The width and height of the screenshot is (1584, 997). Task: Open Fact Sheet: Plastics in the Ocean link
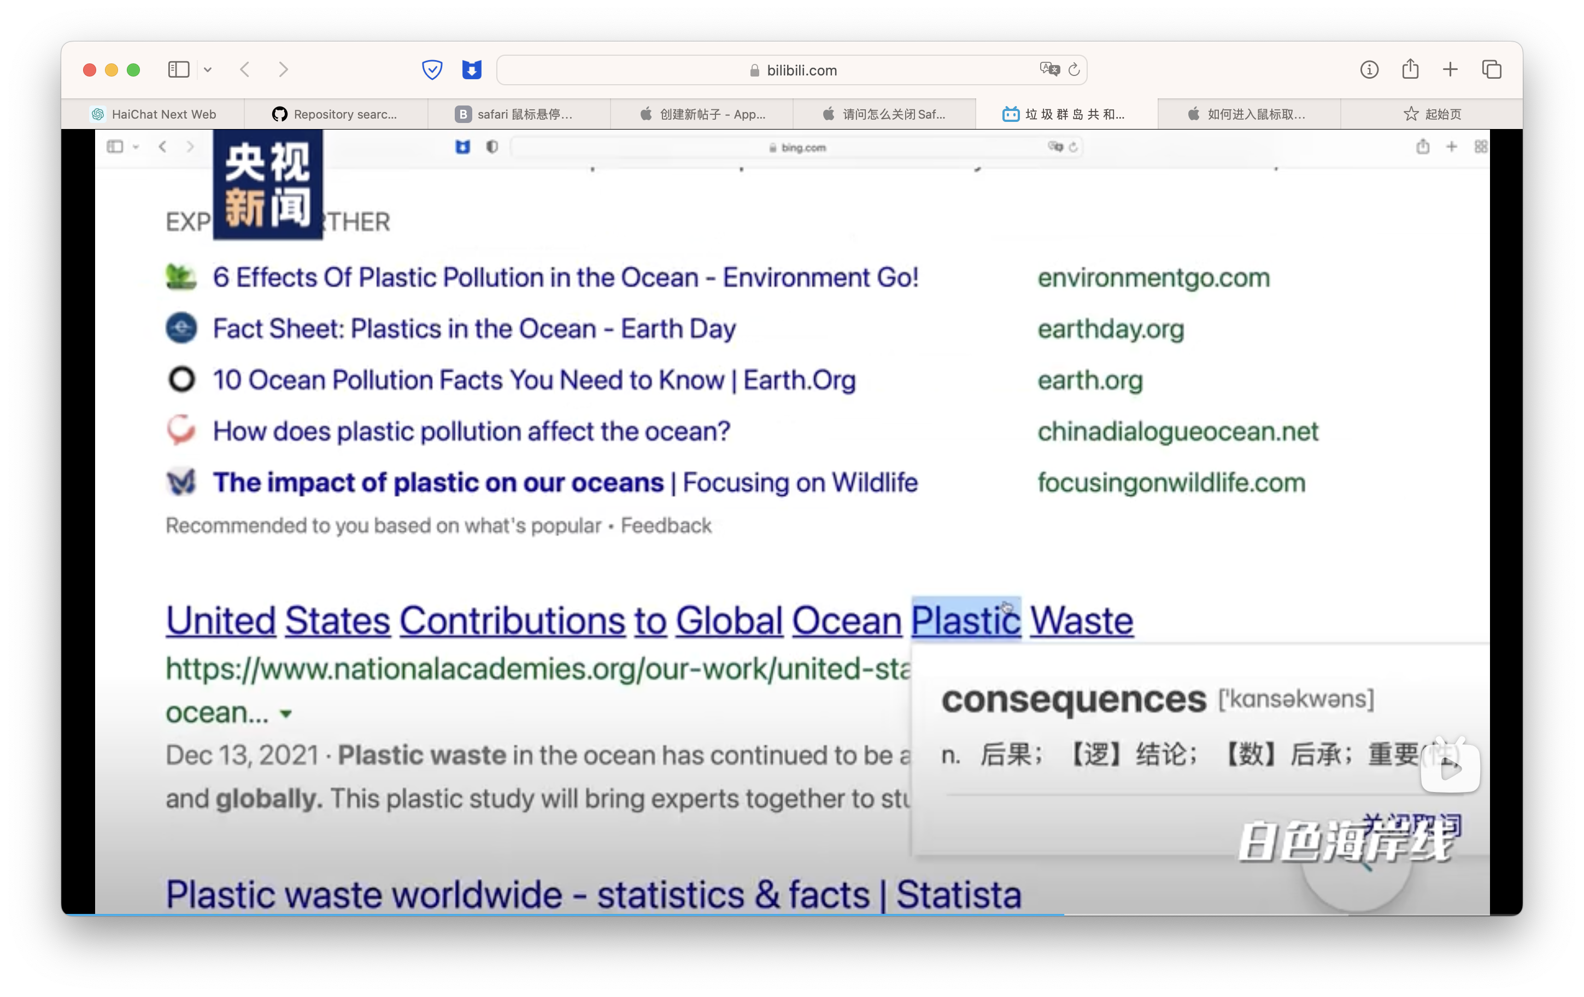pos(474,329)
